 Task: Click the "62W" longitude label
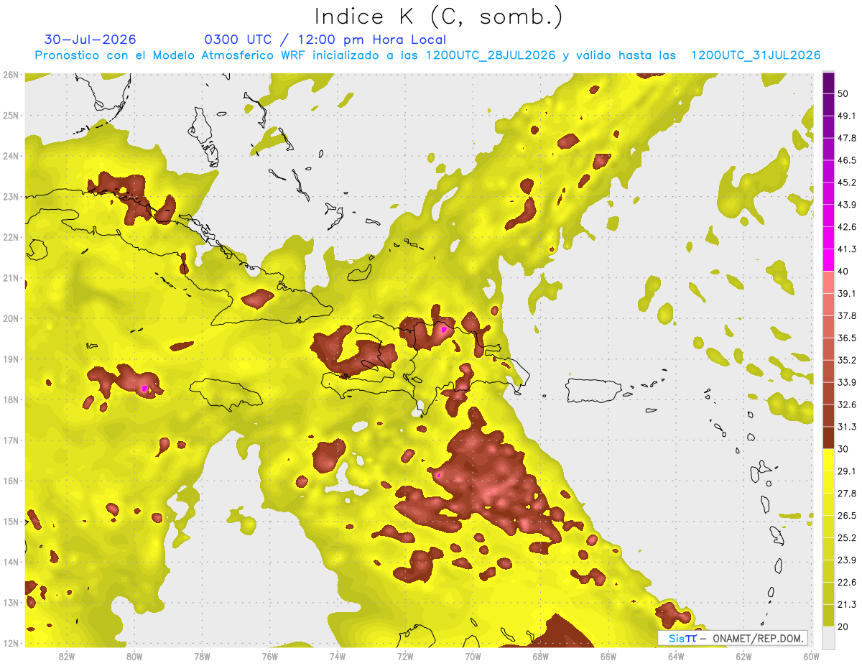tap(743, 657)
